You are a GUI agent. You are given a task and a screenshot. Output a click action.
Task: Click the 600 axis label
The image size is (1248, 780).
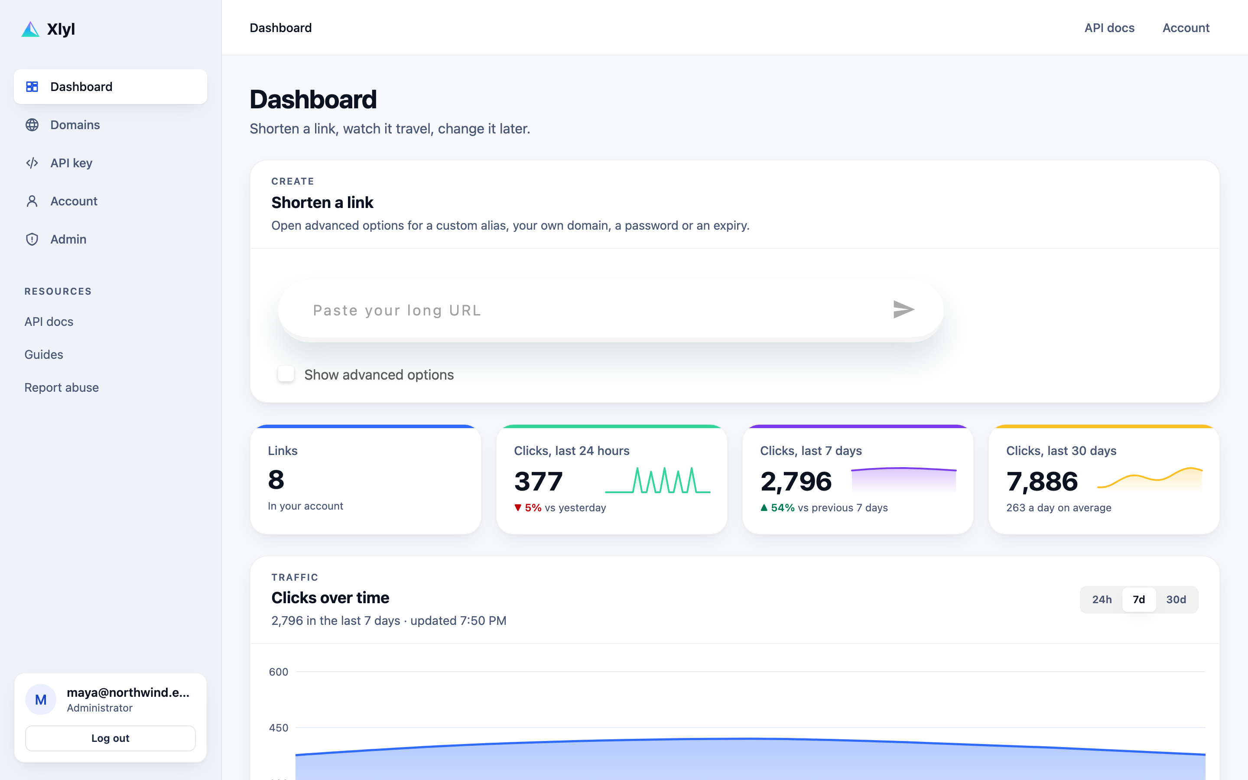tap(279, 672)
